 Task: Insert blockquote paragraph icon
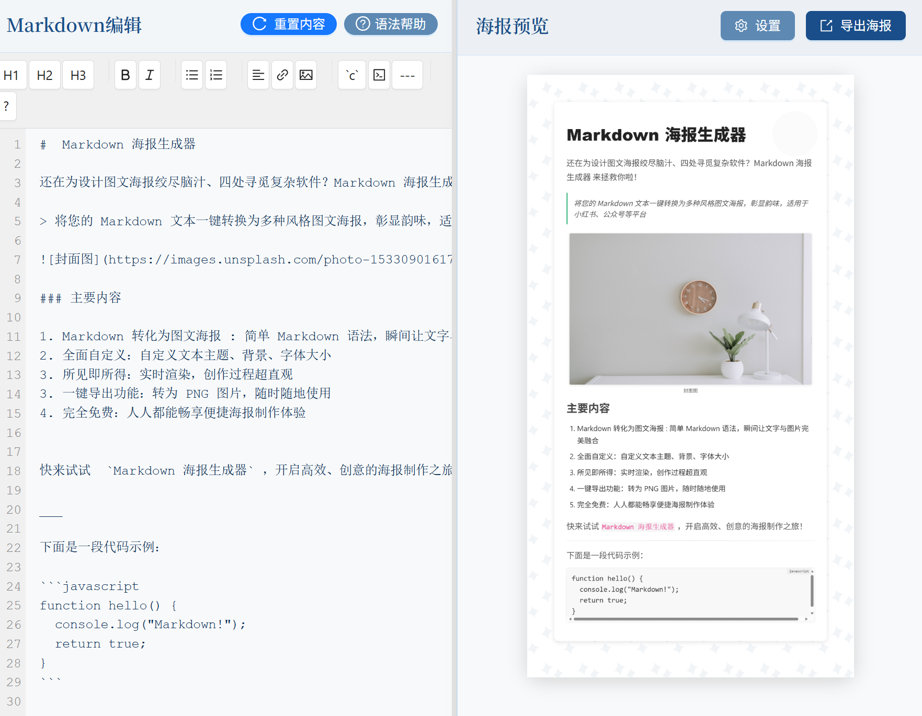258,75
